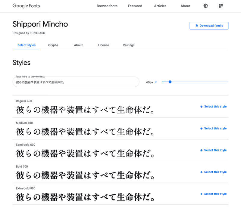Image resolution: width=241 pixels, height=211 pixels.
Task: Toggle the dark theme icon
Action: click(x=205, y=6)
